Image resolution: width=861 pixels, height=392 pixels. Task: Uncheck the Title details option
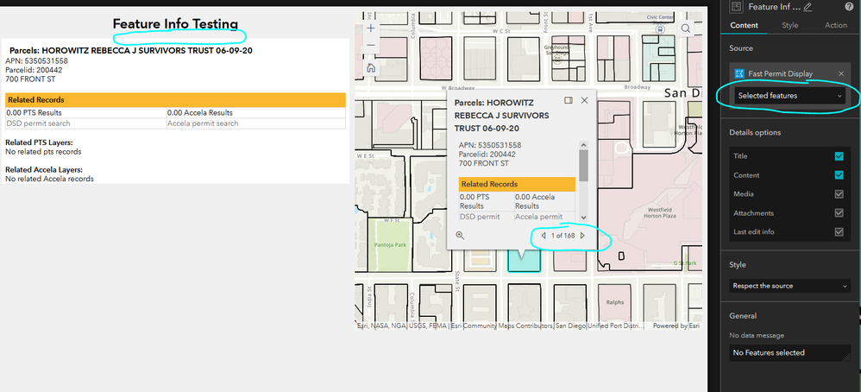[839, 156]
